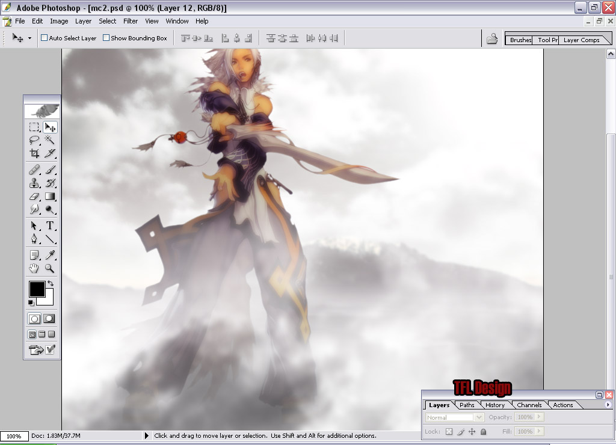Select the Line shape tool

tap(50, 239)
